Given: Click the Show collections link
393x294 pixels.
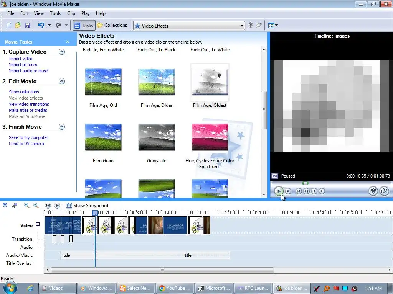Looking at the screenshot, I should click(x=24, y=92).
